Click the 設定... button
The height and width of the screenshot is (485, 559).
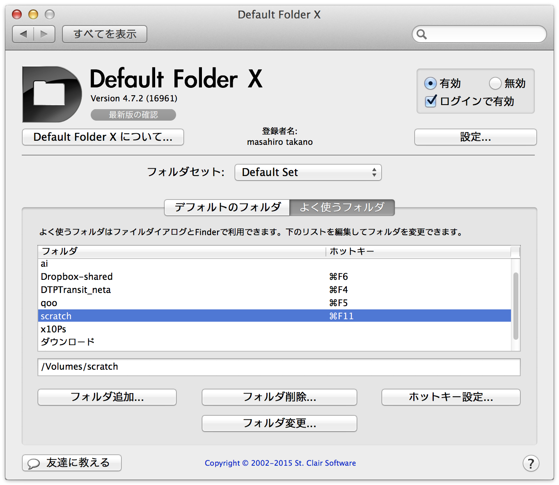click(476, 137)
